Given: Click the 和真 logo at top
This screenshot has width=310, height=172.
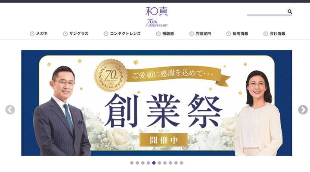Looking at the screenshot, I should pyautogui.click(x=157, y=12).
